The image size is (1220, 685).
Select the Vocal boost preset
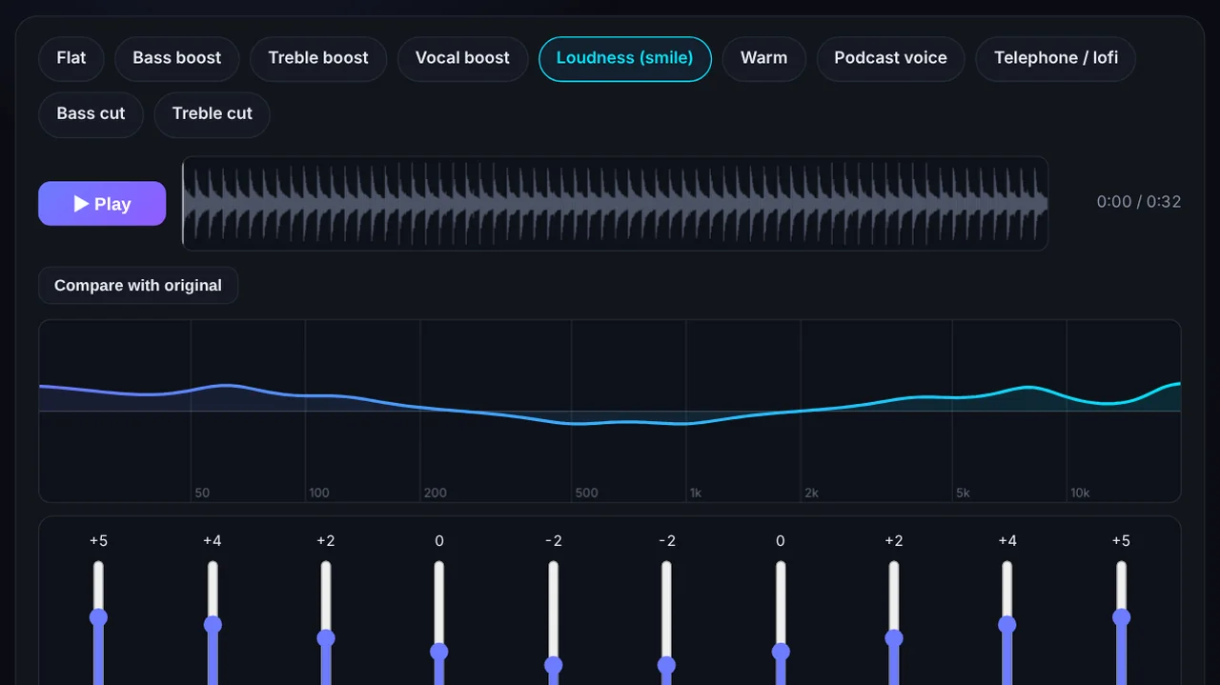[x=462, y=58]
